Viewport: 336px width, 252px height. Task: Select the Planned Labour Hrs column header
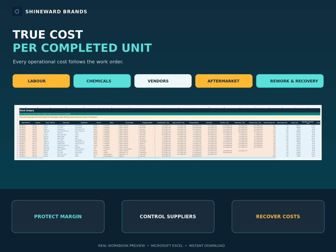click(x=269, y=123)
